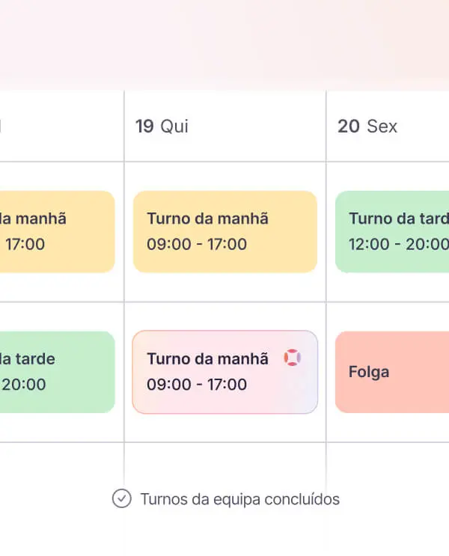This screenshot has width=449, height=556.
Task: Click the 09:00 - 17:00 time in highlighted gradient card
Action: click(197, 385)
